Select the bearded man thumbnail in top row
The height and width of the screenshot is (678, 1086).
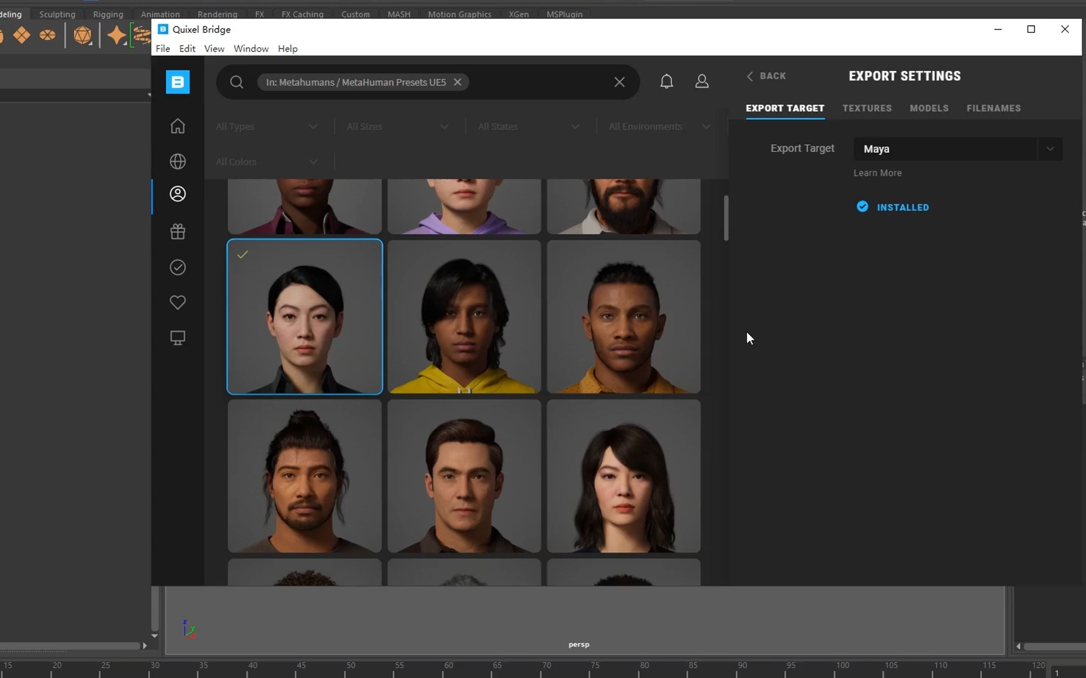click(623, 206)
